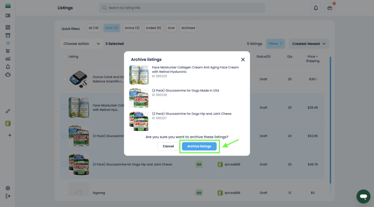This screenshot has width=374, height=207.
Task: Click the search by listing title field
Action: 182,8
